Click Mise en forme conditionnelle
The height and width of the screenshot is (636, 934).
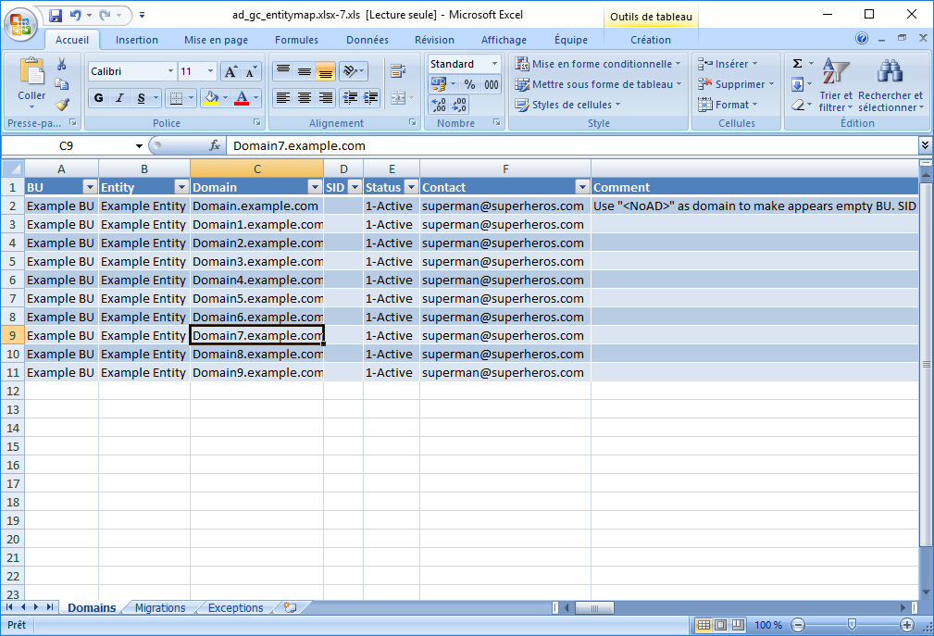click(597, 64)
